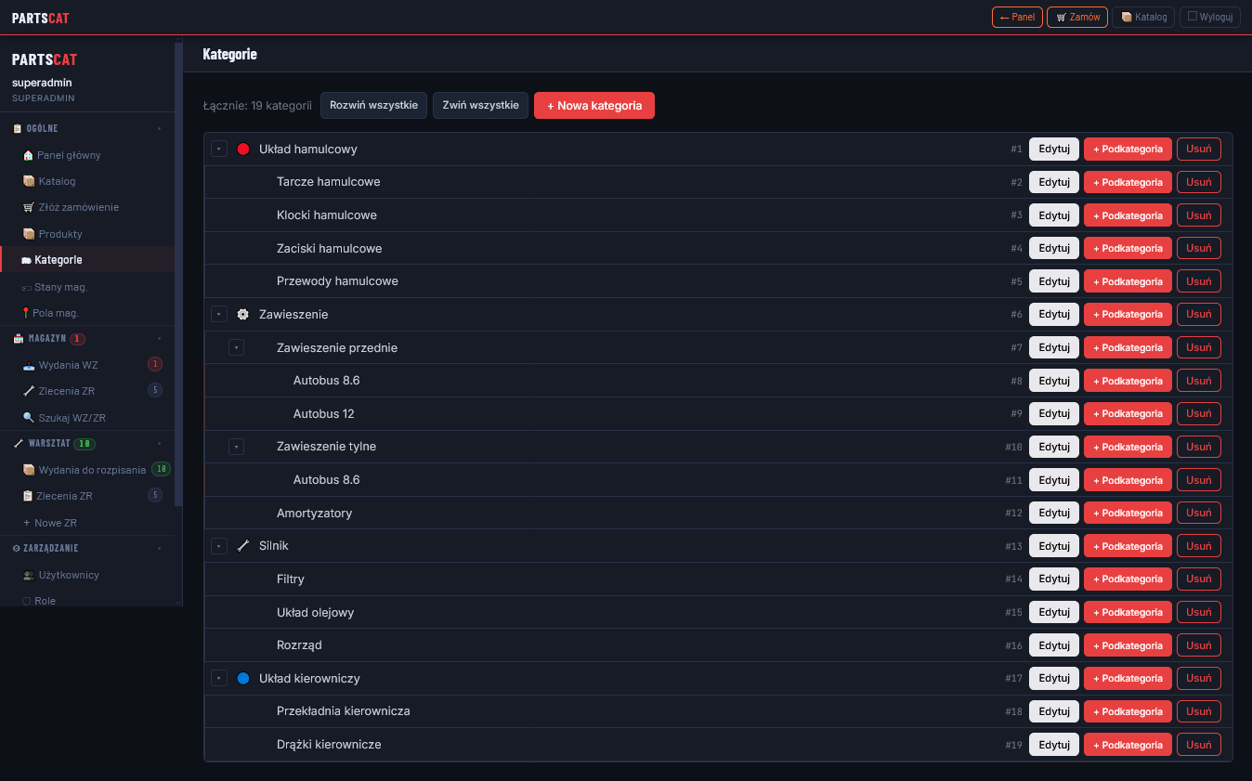Screen dimensions: 1252x781
Task: Collapse the Układ kierowniczy category
Action: (219, 679)
